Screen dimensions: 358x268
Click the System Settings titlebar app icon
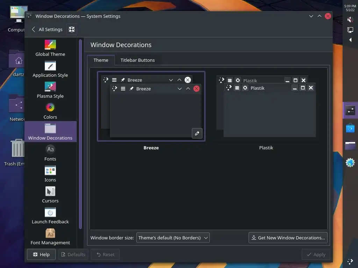(30, 16)
